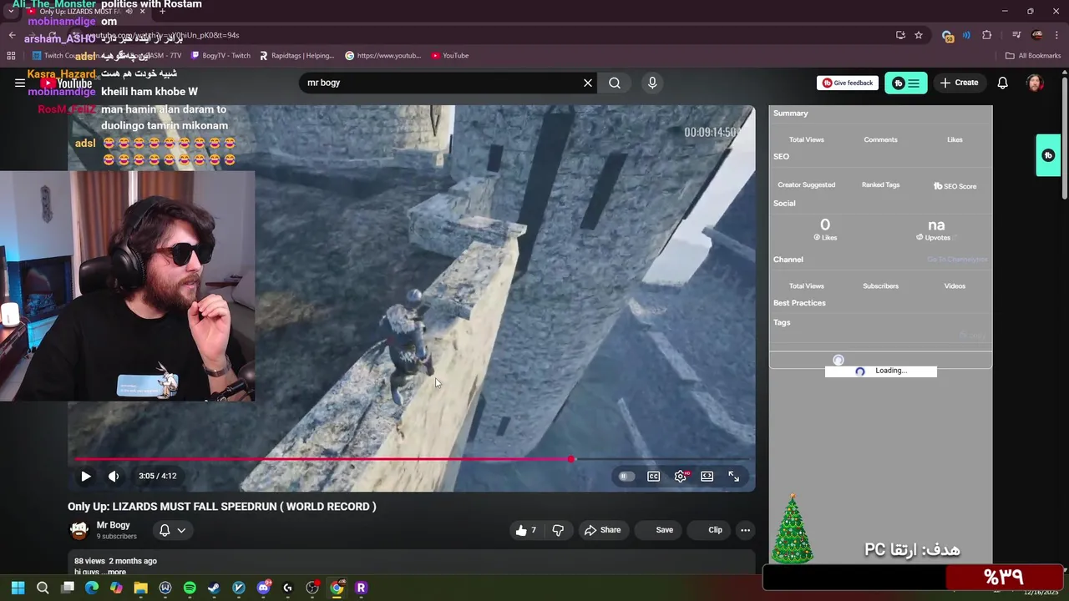
Task: Mute the video with the volume icon
Action: 114,476
